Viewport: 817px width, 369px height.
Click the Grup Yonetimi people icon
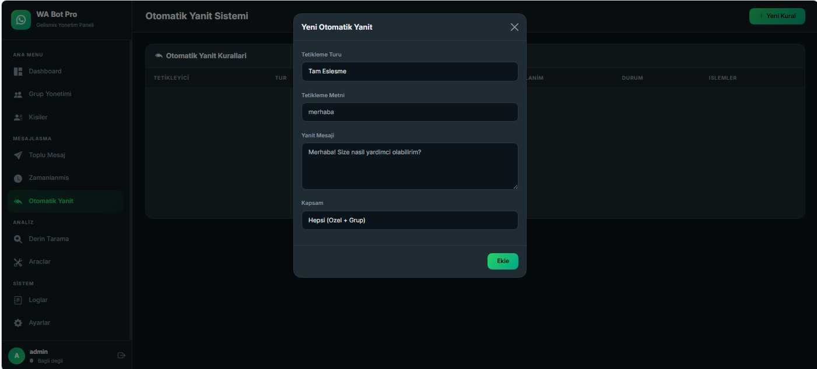pyautogui.click(x=18, y=94)
